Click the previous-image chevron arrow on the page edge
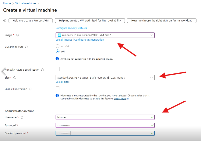The height and width of the screenshot is (141, 201). [x=3, y=72]
